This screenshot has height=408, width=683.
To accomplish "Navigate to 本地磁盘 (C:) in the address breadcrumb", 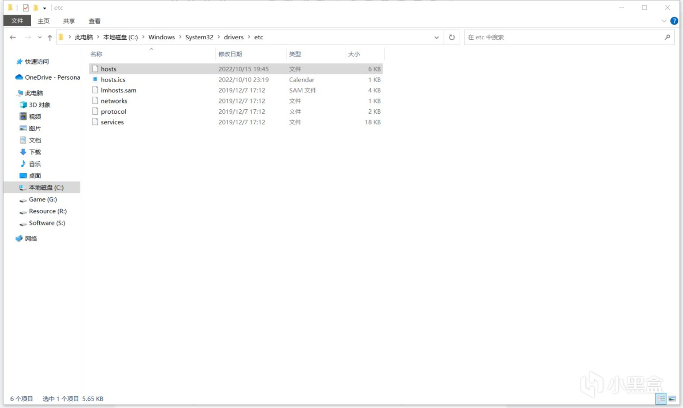I will 120,37.
